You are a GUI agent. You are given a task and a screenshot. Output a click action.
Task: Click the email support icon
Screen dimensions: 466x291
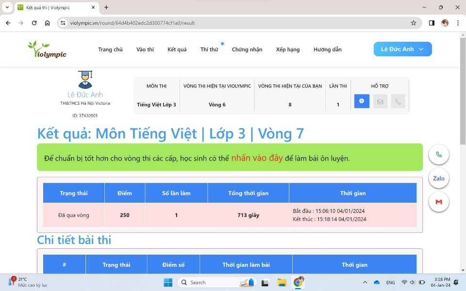[380, 101]
